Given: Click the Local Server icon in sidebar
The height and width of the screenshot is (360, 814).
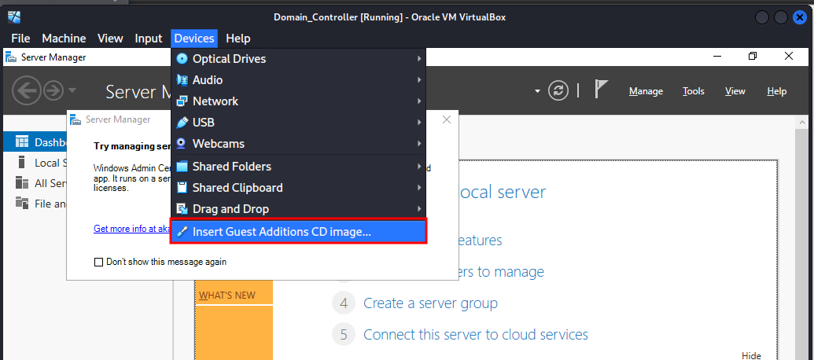Looking at the screenshot, I should tap(22, 163).
